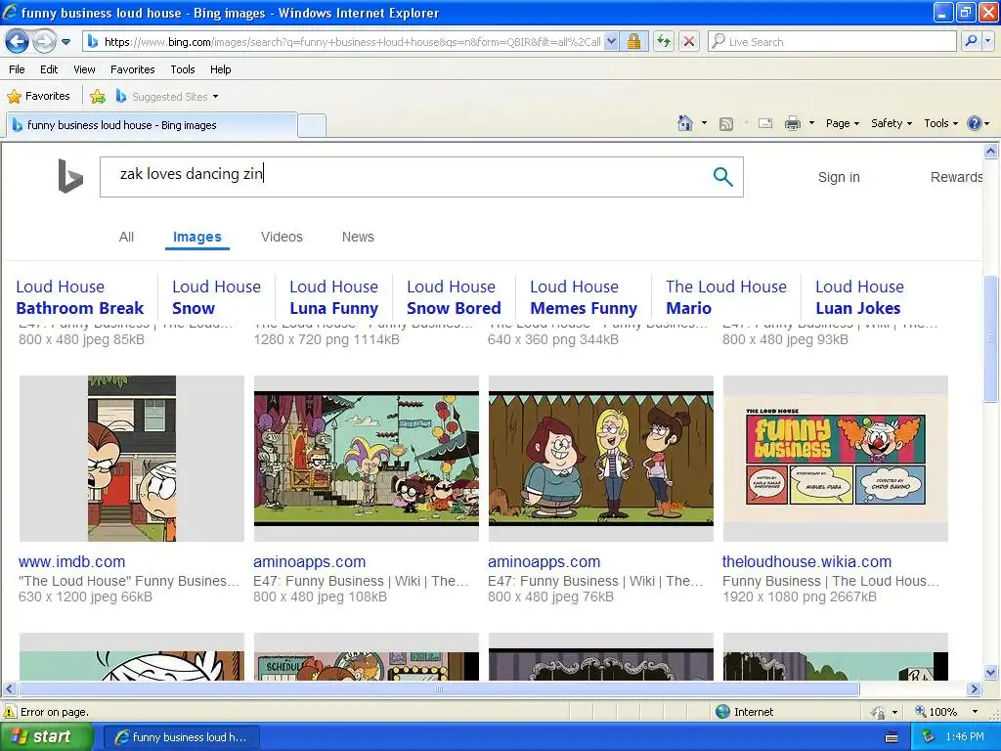Click the Live Search magnifier button
The width and height of the screenshot is (1001, 751).
click(971, 41)
